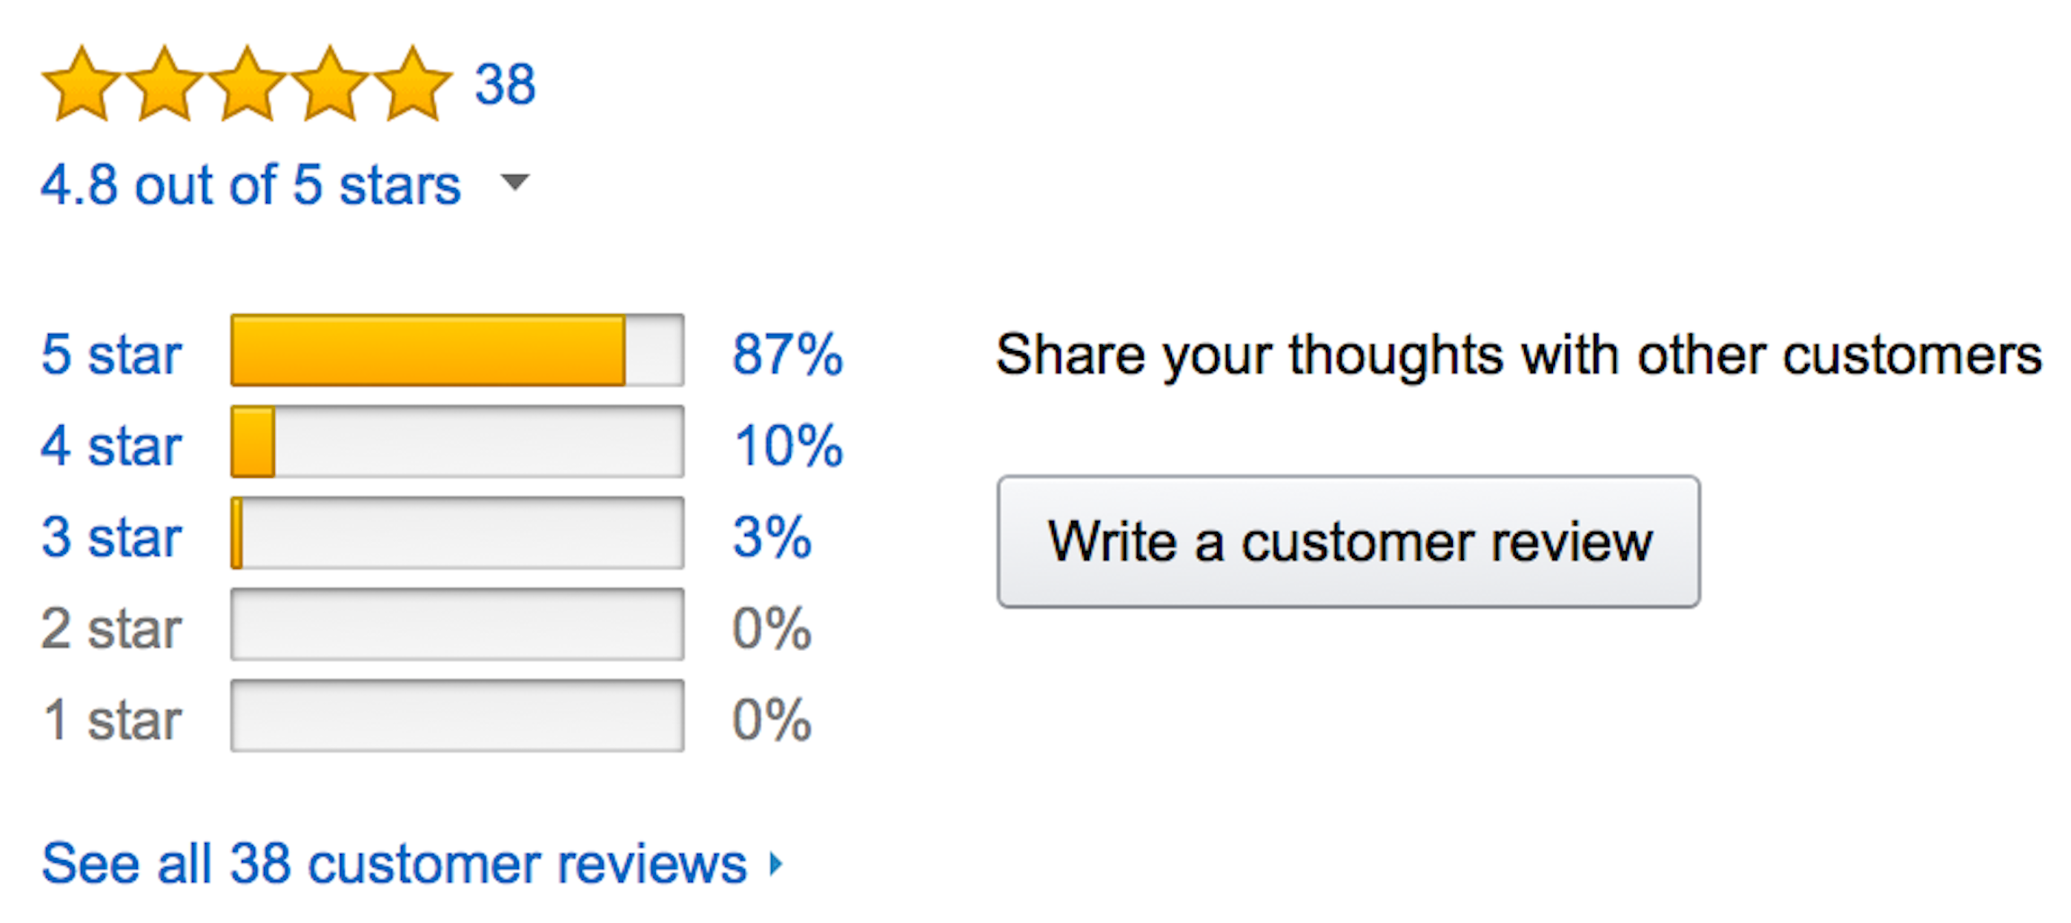The height and width of the screenshot is (923, 2071).
Task: Click the second gold rating star
Action: click(164, 84)
